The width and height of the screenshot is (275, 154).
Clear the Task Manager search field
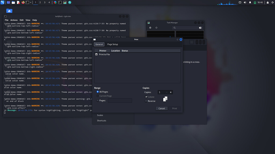[x=200, y=28]
